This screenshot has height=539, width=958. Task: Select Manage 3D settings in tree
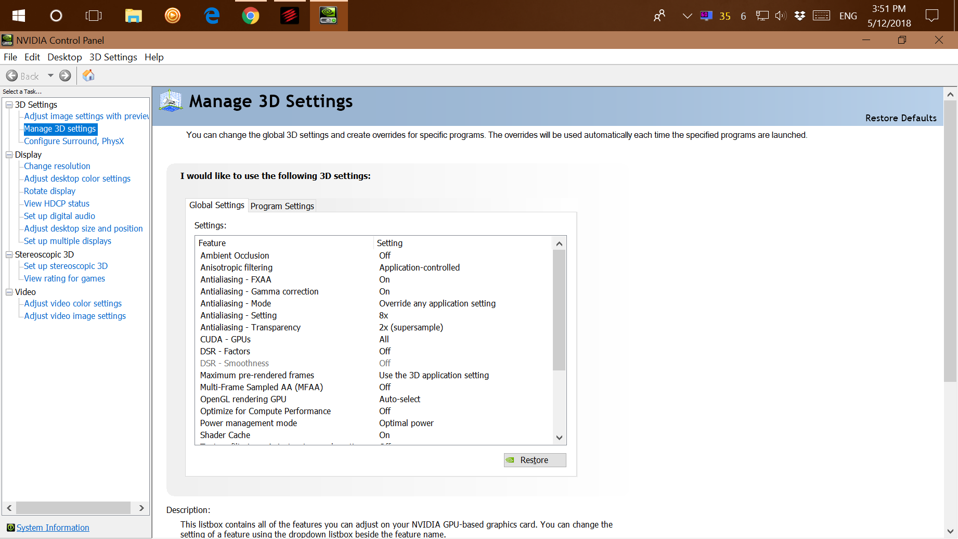[x=60, y=129]
